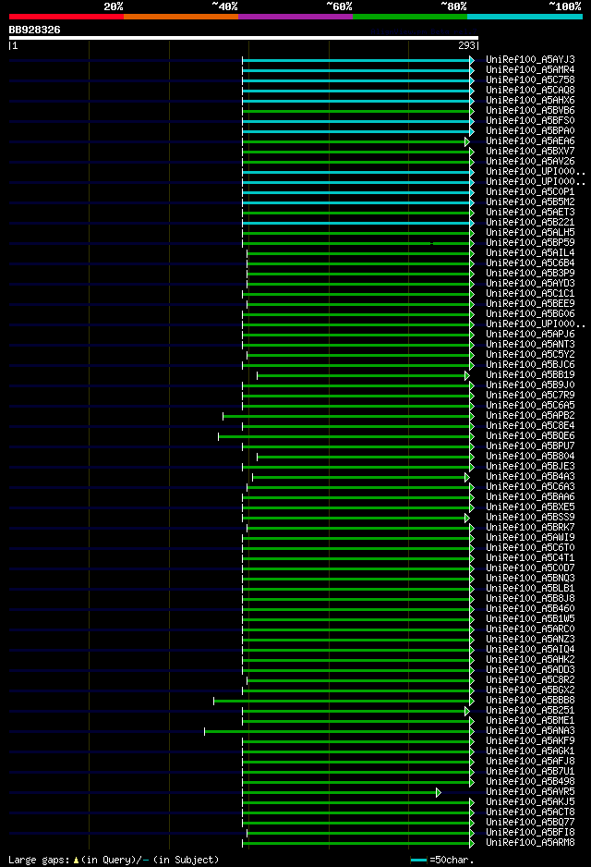Click the green ~80% identity legend segment
This screenshot has width=591, height=867.
pyautogui.click(x=410, y=17)
